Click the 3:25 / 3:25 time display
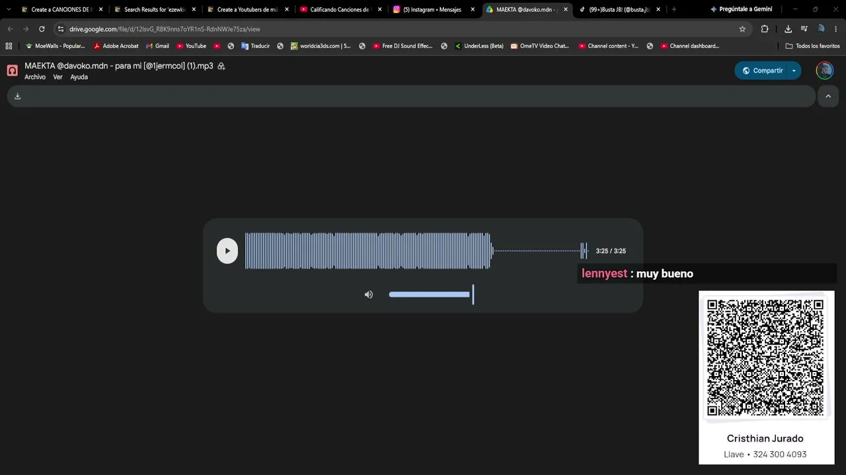Screen dimensions: 846x475 click(611, 251)
